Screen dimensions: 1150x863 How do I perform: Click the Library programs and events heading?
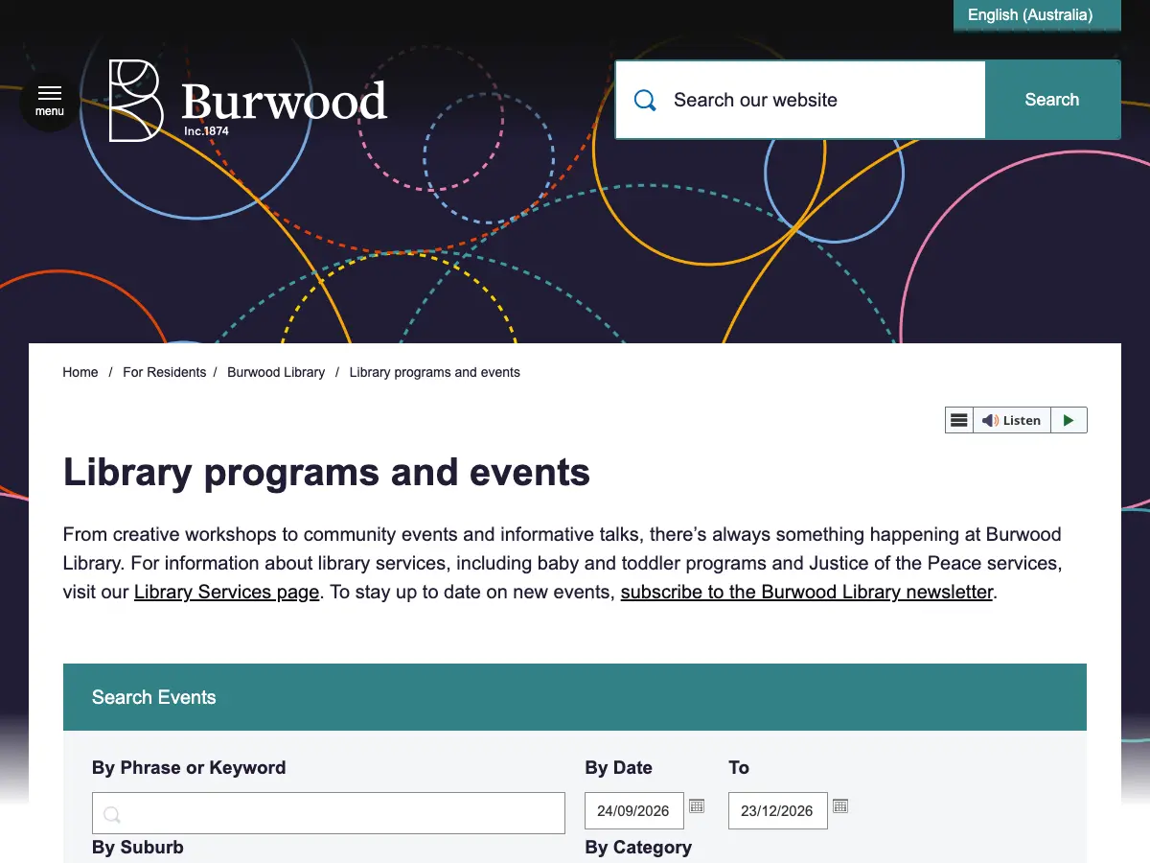pos(327,473)
